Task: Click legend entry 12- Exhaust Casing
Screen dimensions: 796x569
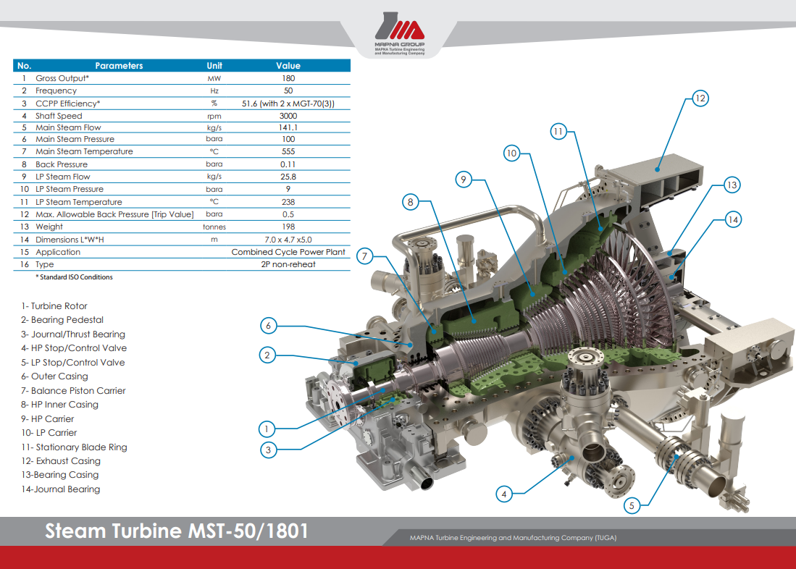Action: coord(61,461)
